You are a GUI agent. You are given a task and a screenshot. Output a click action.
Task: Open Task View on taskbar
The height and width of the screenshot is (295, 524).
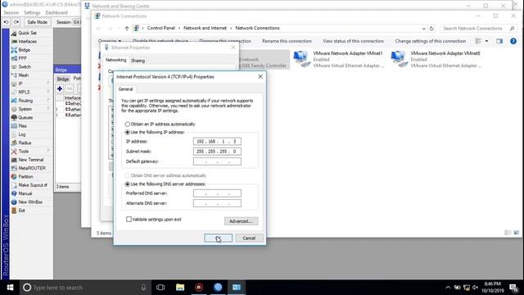(160, 288)
